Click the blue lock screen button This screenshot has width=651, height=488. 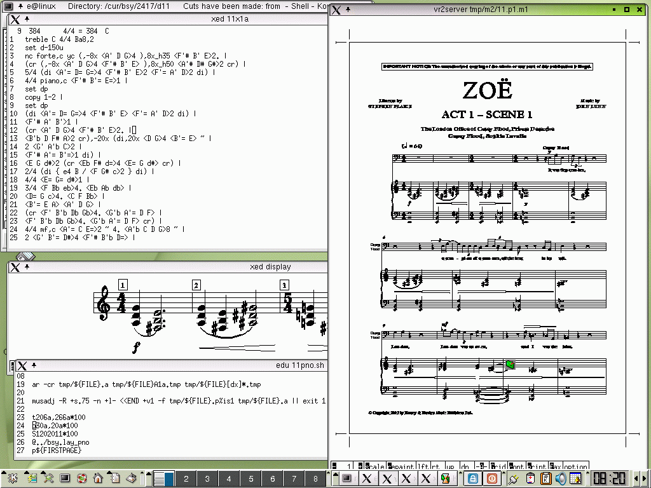click(x=473, y=478)
